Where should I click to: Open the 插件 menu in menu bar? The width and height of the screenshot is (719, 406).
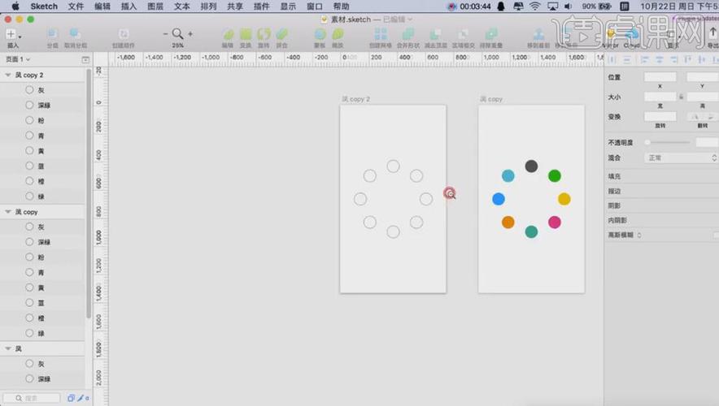261,6
